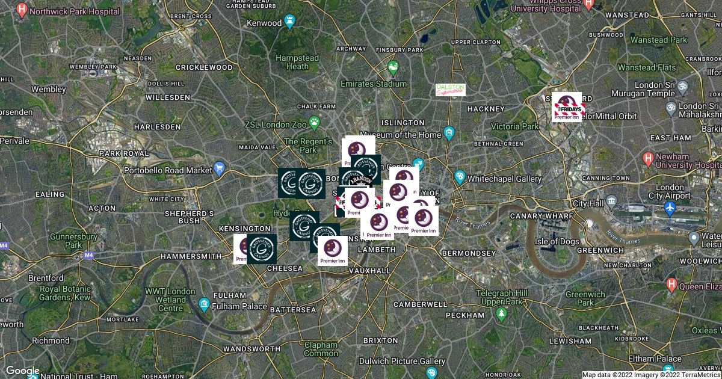
Task: Open the Museum of the Home pin
Action: (449, 132)
